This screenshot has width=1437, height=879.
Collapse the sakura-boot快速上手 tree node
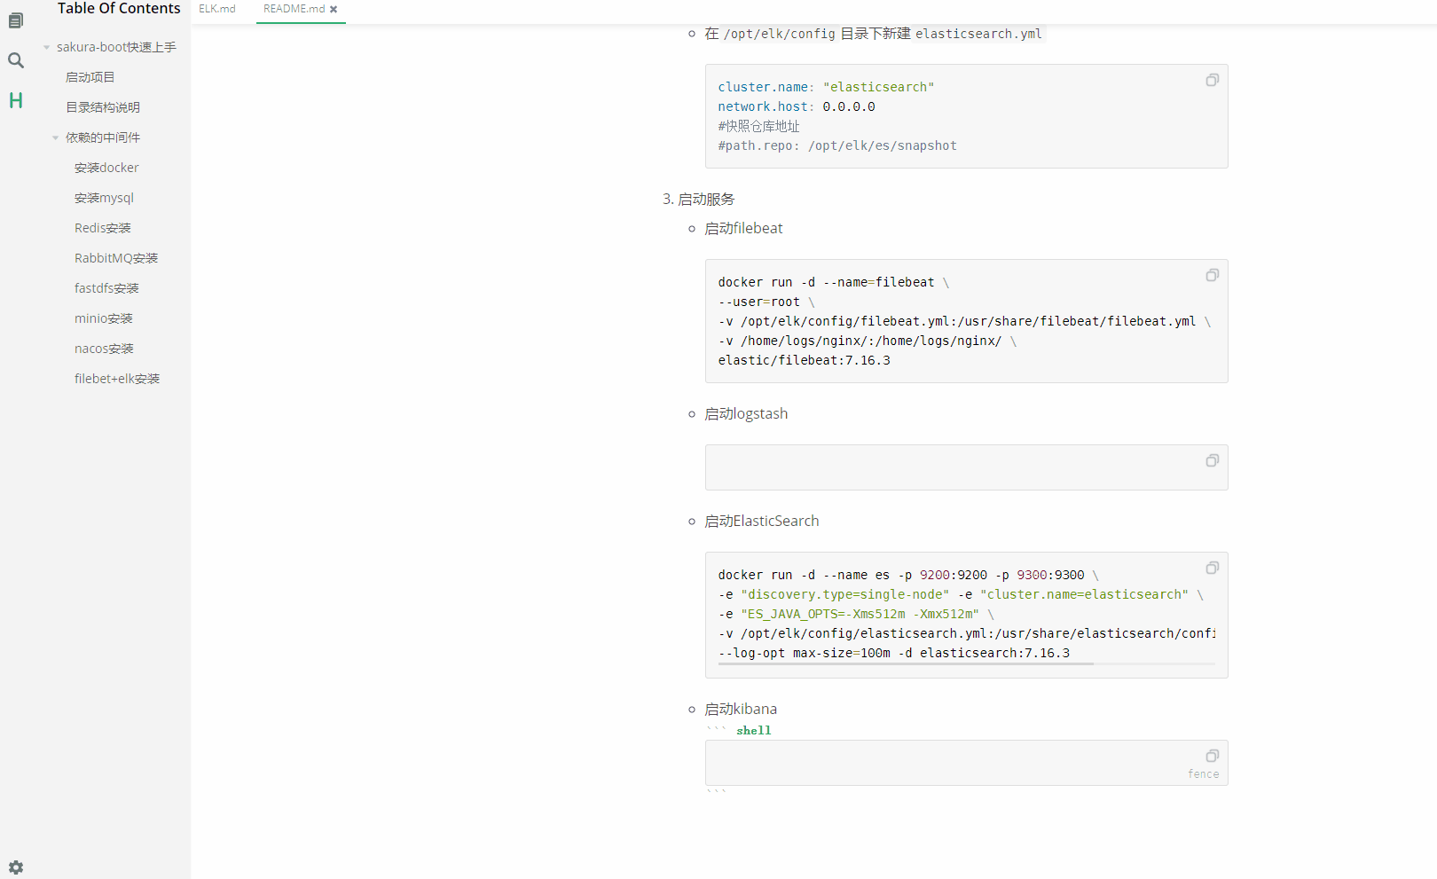point(46,47)
